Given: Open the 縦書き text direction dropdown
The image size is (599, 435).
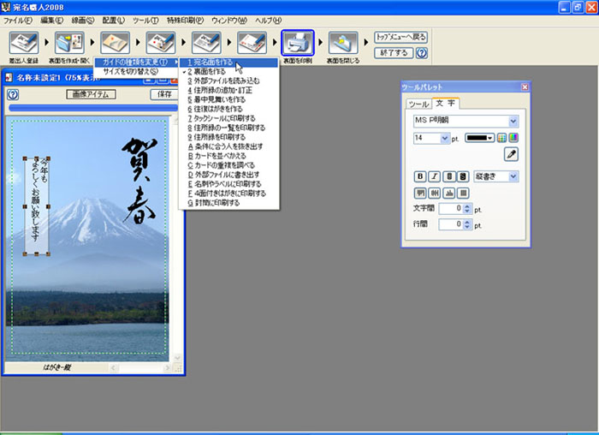Looking at the screenshot, I should coord(513,176).
